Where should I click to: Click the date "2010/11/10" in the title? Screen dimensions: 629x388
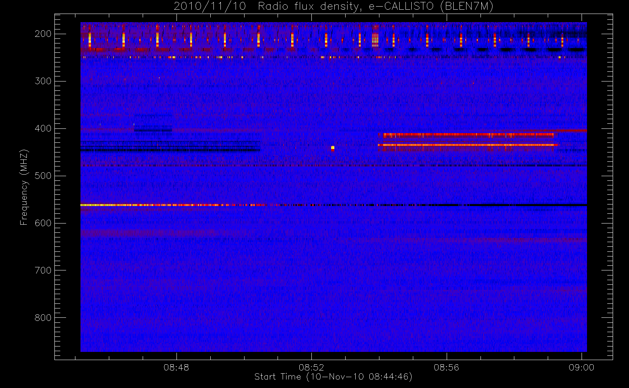(210, 7)
